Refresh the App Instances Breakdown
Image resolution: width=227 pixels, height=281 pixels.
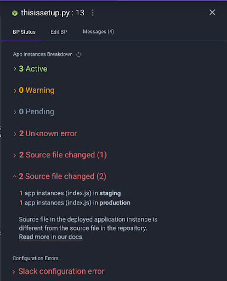(x=79, y=54)
